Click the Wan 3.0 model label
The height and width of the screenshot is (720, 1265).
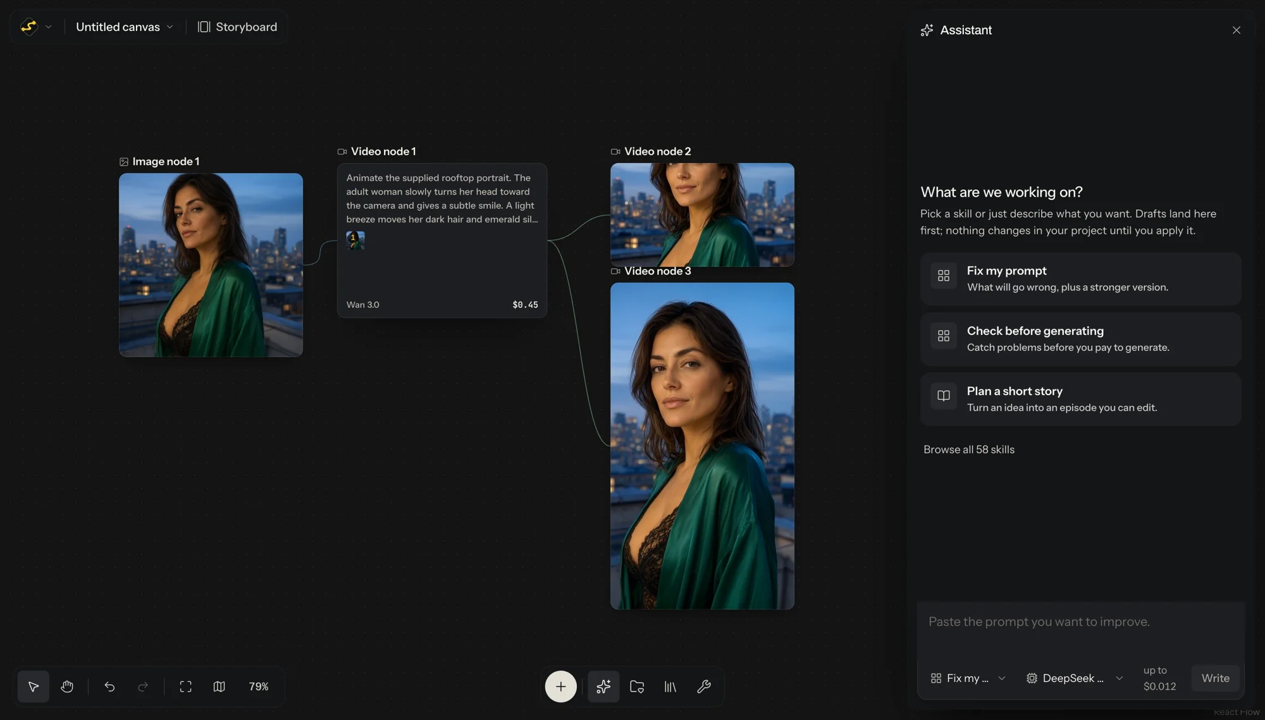pyautogui.click(x=362, y=305)
